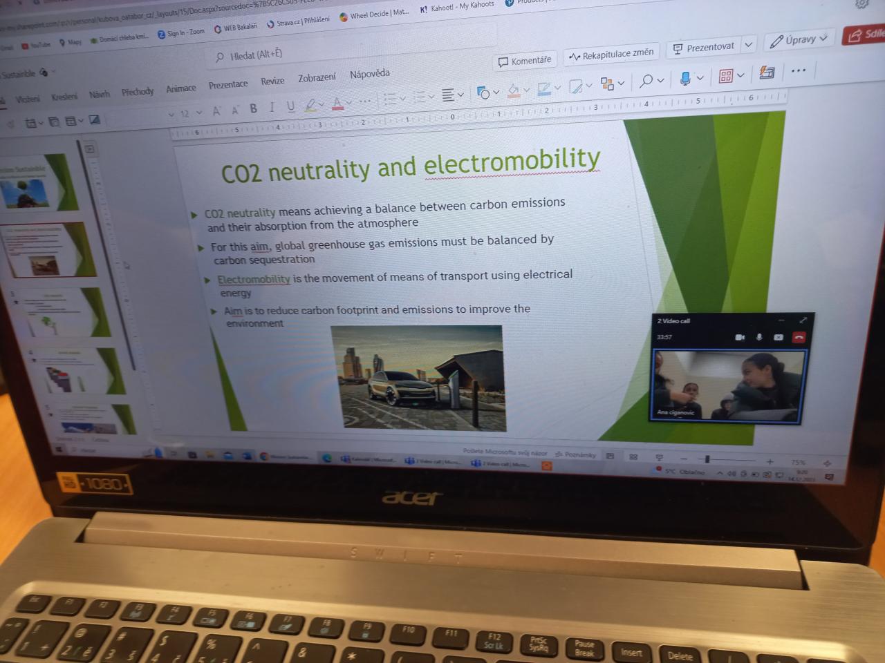Click the Find magnifier icon in ribbon

point(646,81)
